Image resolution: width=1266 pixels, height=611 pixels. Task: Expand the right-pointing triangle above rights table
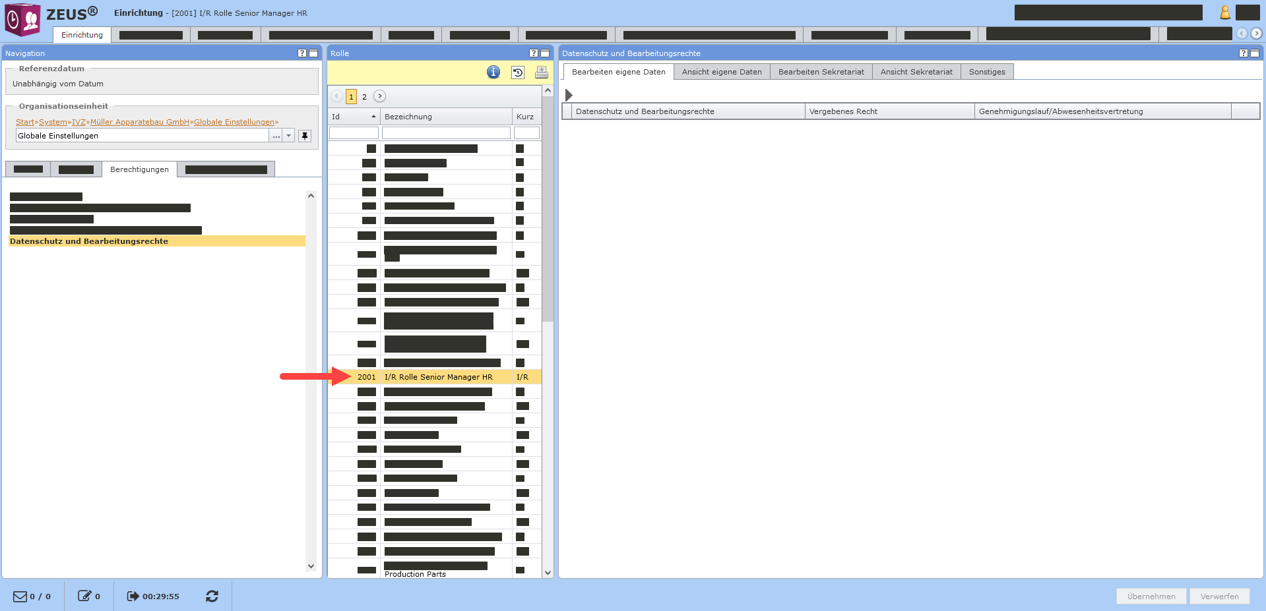(569, 95)
